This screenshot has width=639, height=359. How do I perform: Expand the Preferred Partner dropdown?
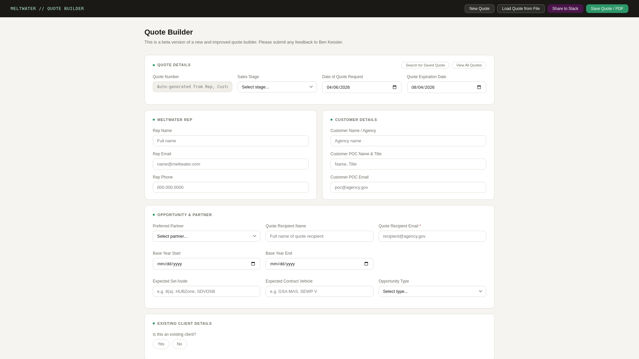(206, 236)
